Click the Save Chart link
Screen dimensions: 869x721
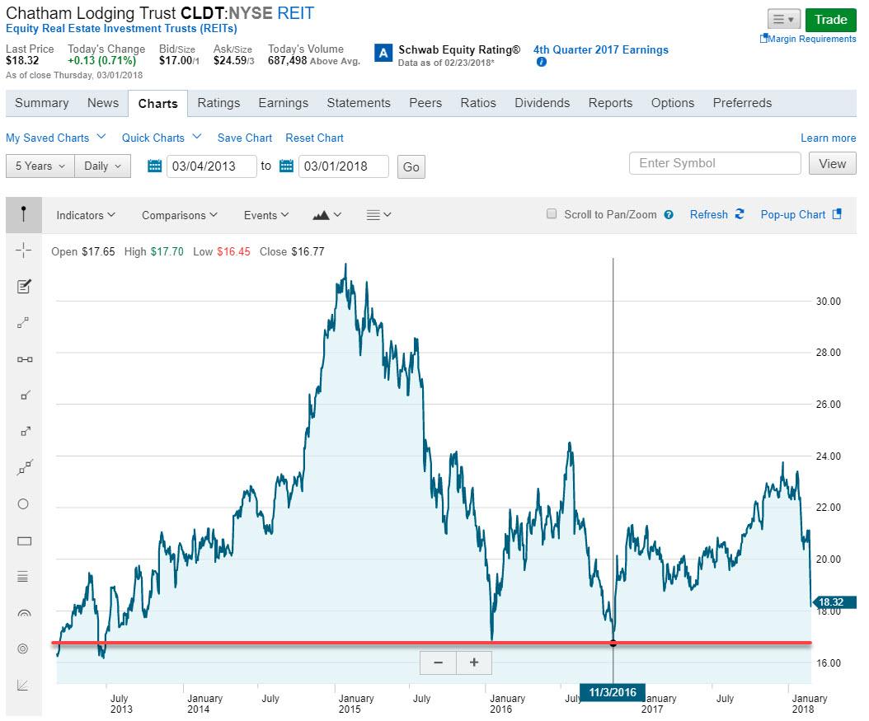(244, 138)
